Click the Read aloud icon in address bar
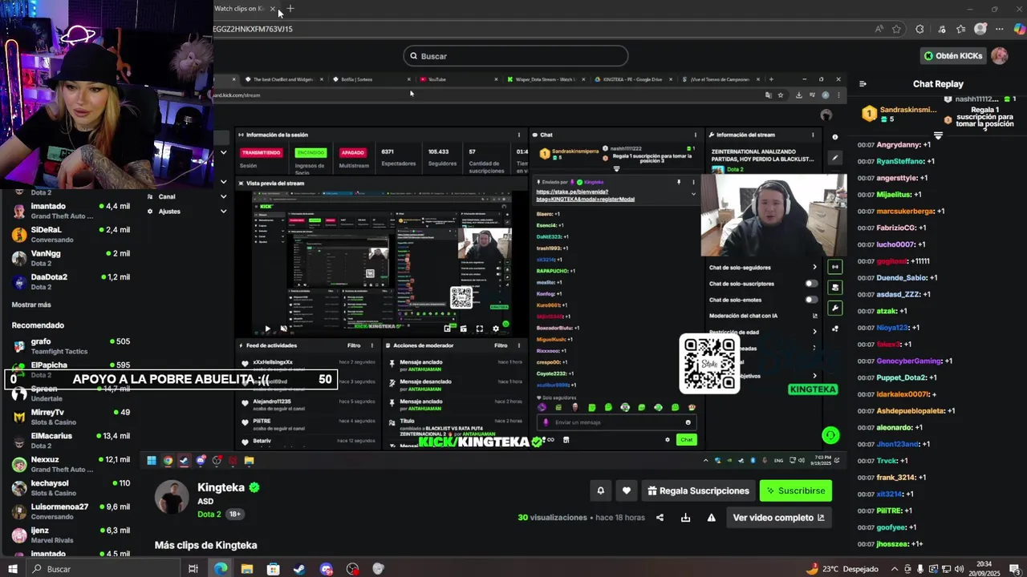Screen dimensions: 1027x577 [879, 29]
